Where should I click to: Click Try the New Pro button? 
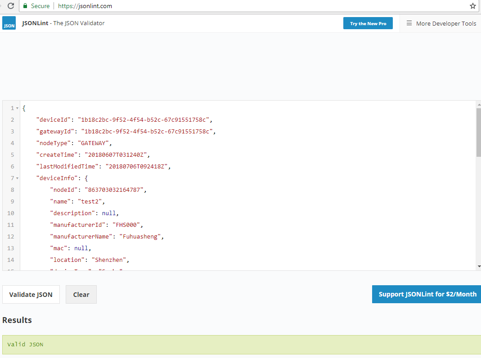tap(368, 23)
